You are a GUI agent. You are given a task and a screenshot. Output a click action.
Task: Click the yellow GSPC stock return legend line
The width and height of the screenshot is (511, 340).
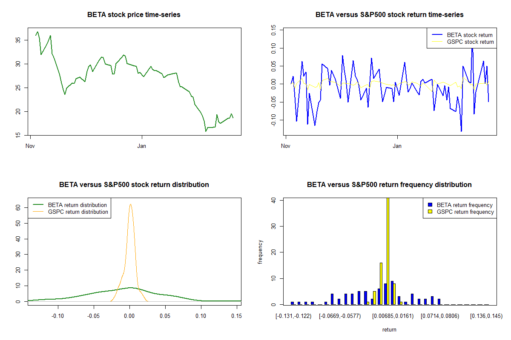[437, 42]
